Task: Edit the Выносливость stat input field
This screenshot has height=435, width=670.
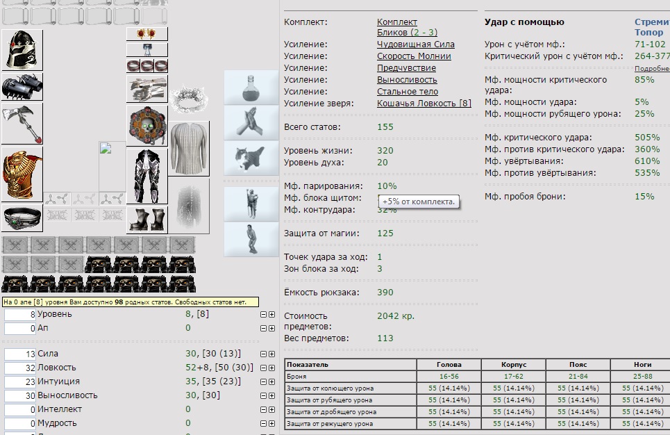Action: [20, 395]
